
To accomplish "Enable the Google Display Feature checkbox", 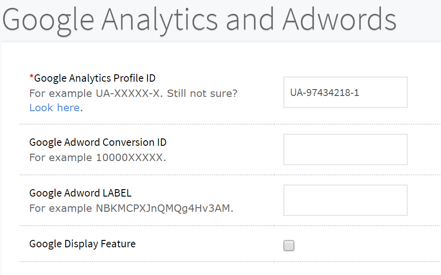I will click(x=289, y=245).
